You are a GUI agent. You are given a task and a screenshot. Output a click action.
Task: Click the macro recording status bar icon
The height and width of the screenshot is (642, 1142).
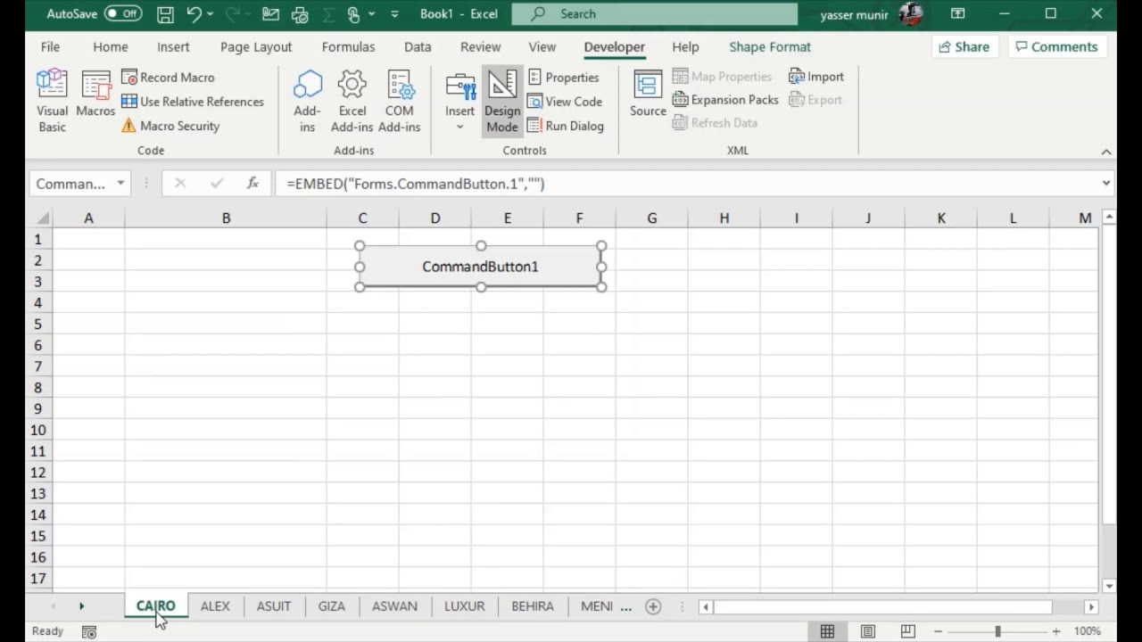point(89,631)
